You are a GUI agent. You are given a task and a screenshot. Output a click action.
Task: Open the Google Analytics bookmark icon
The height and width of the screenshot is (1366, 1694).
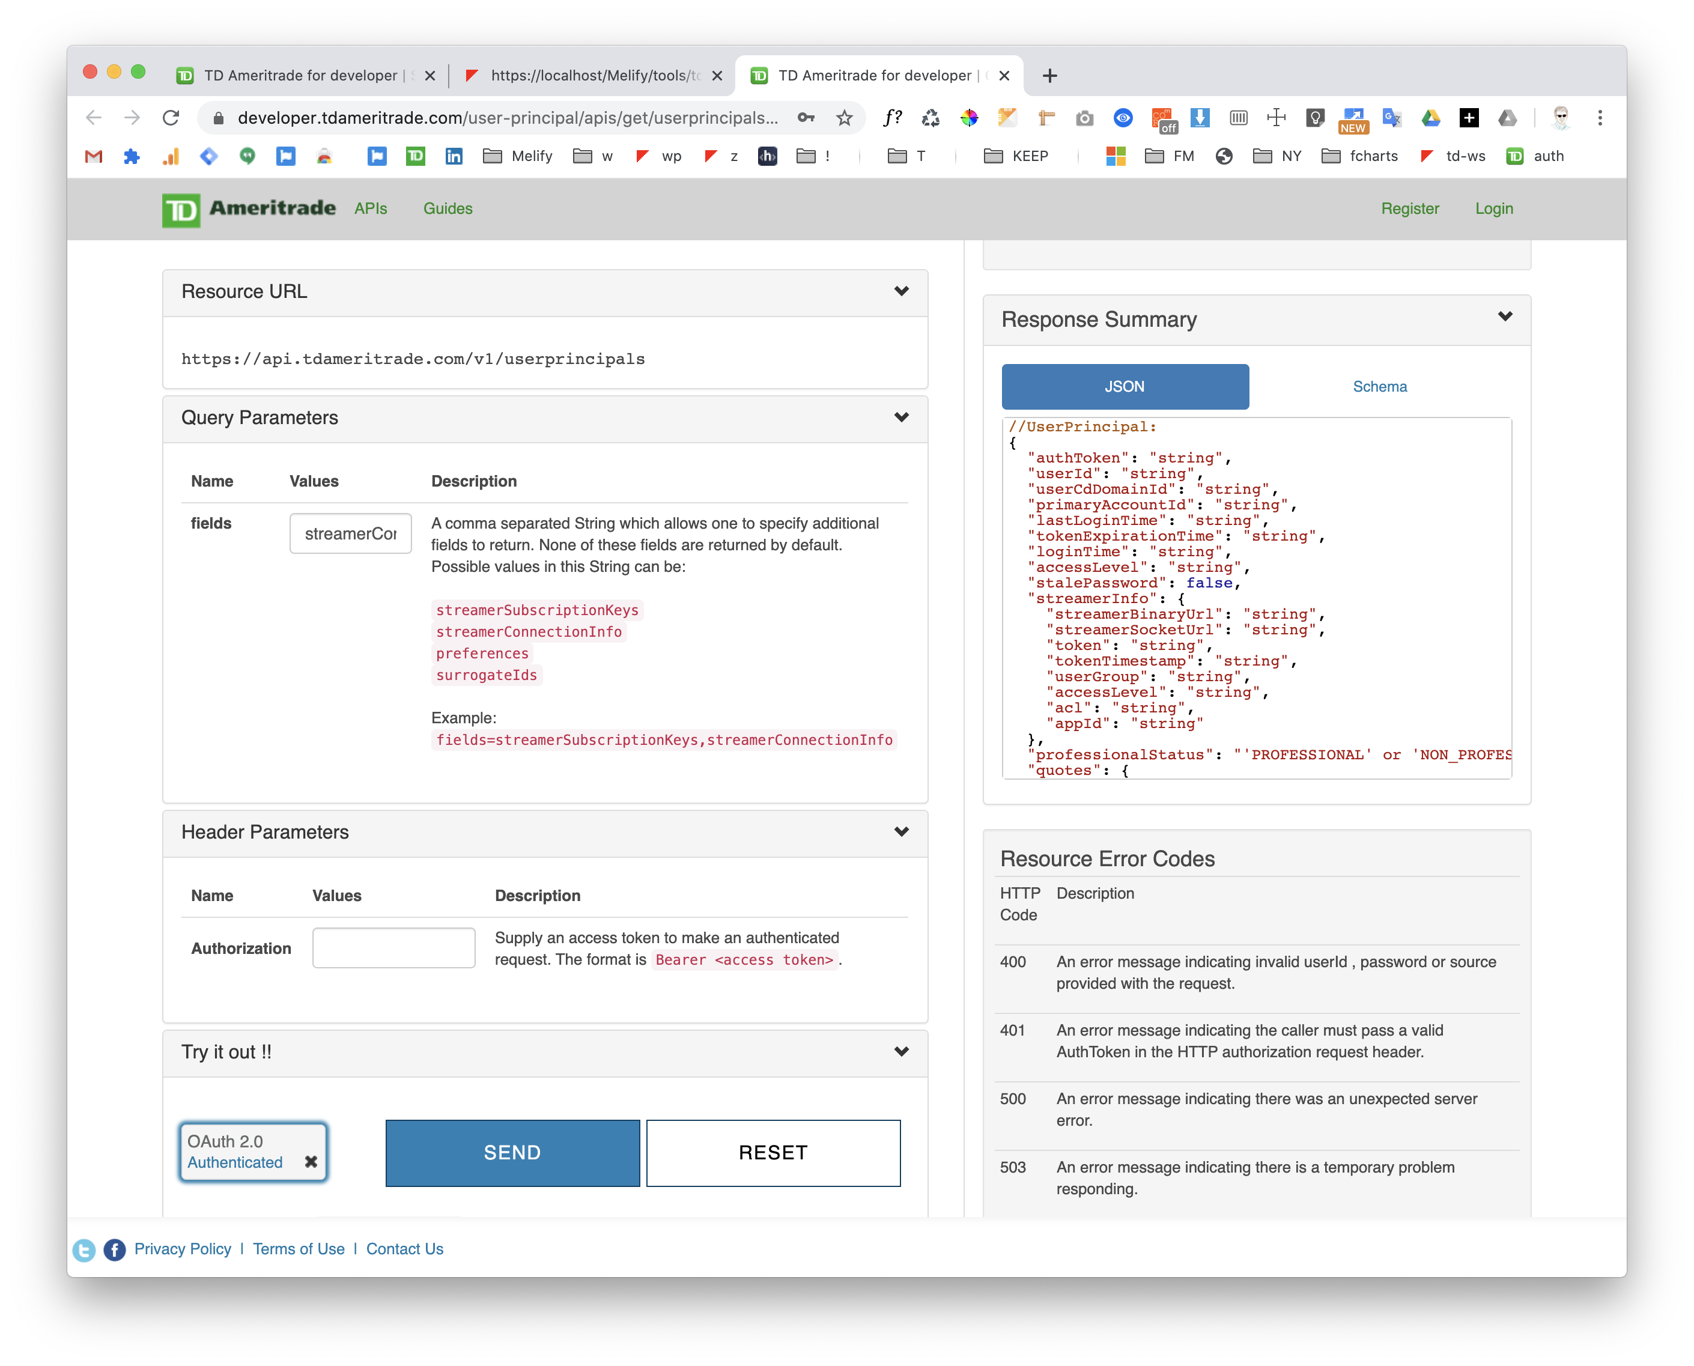click(171, 157)
